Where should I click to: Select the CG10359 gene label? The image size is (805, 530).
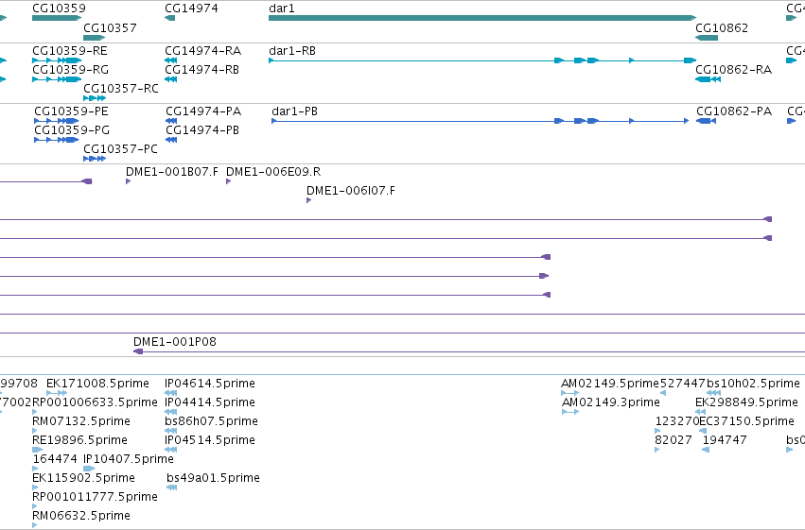[59, 9]
